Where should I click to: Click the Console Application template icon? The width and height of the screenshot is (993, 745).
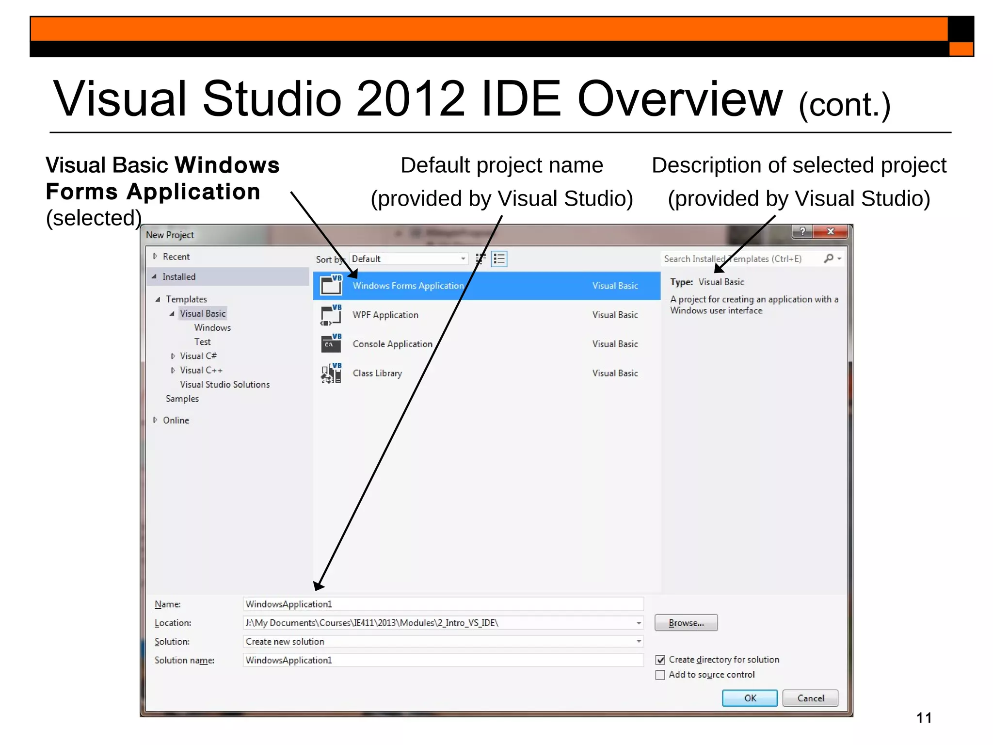pos(331,344)
